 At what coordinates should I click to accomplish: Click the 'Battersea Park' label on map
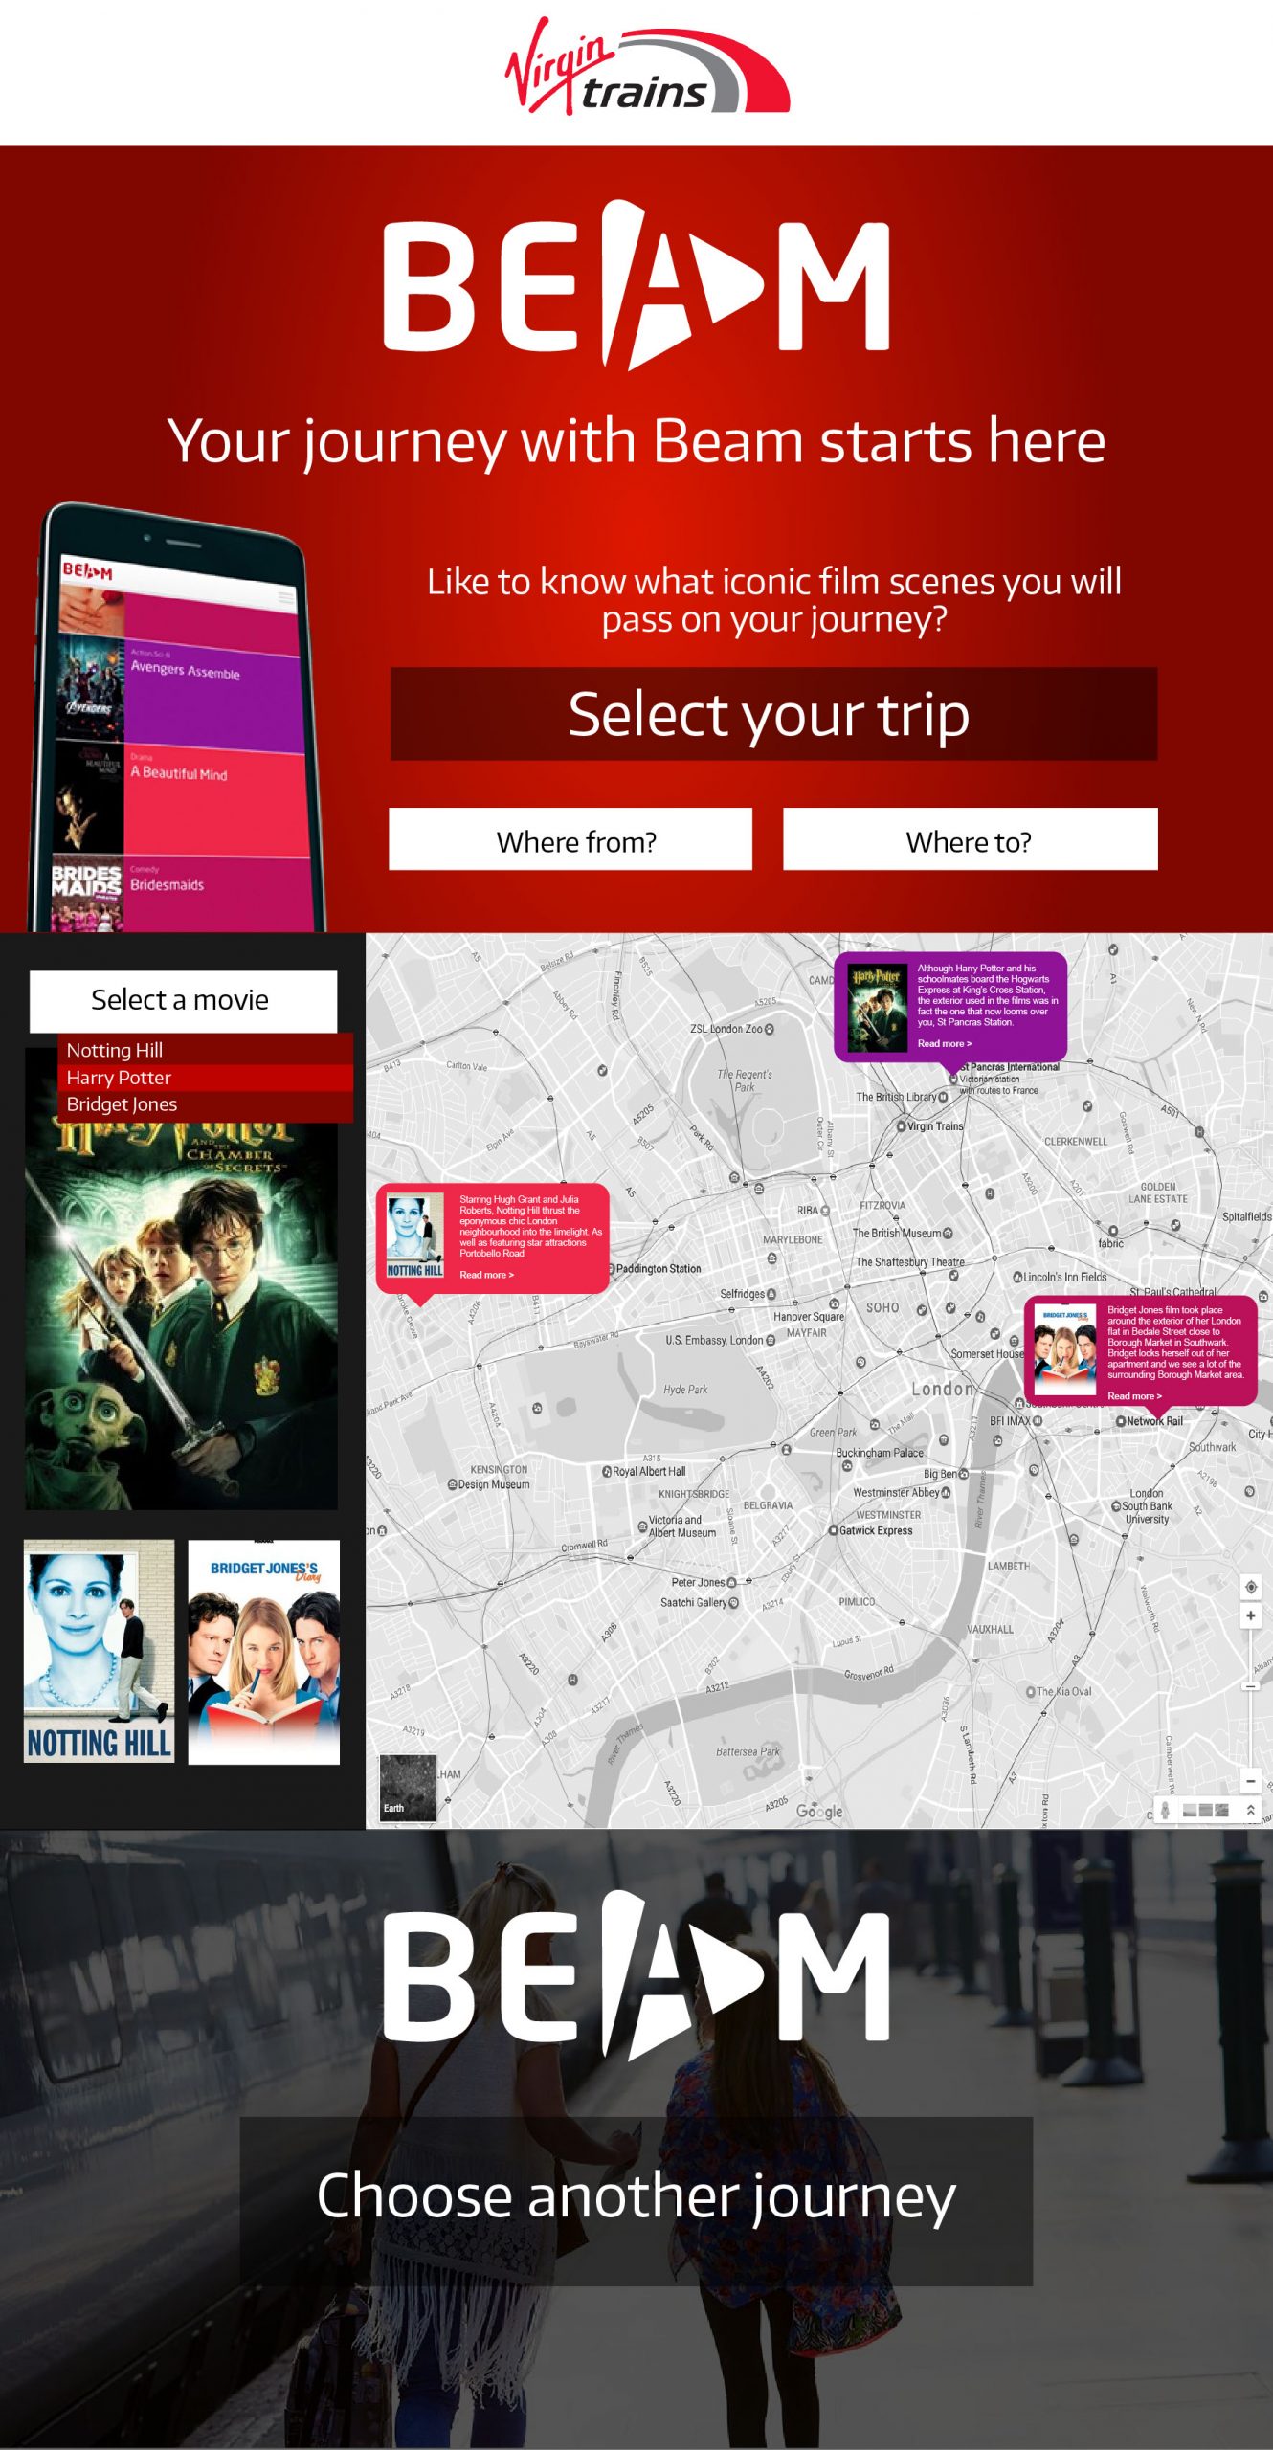[748, 1751]
